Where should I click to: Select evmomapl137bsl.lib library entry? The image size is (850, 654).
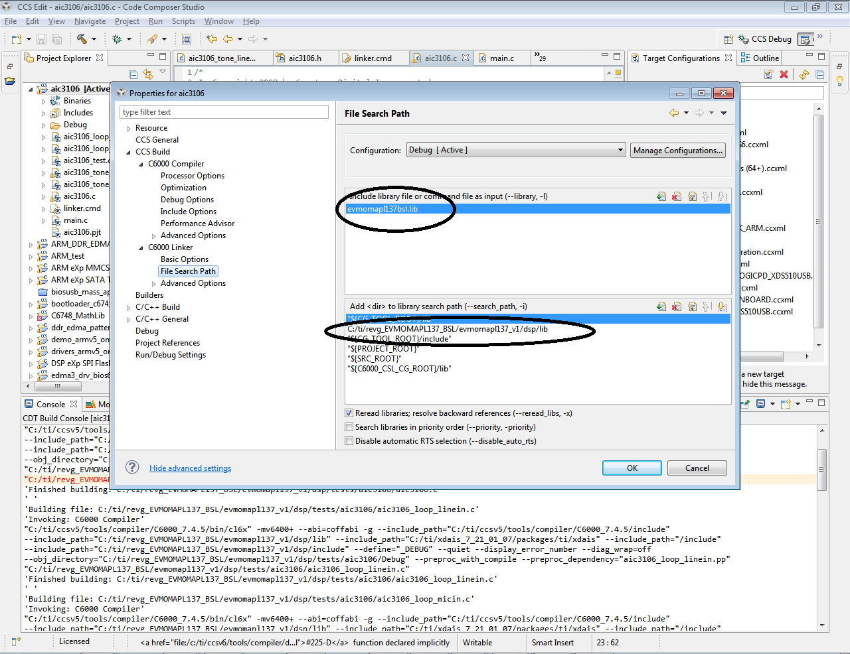click(538, 209)
